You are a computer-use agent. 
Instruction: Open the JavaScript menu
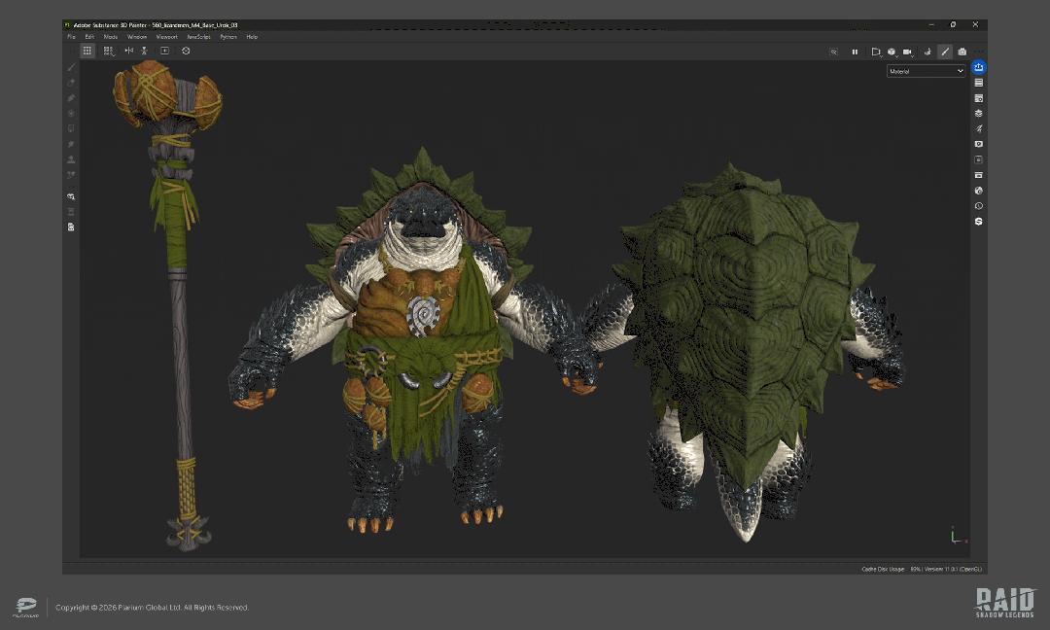(x=198, y=37)
